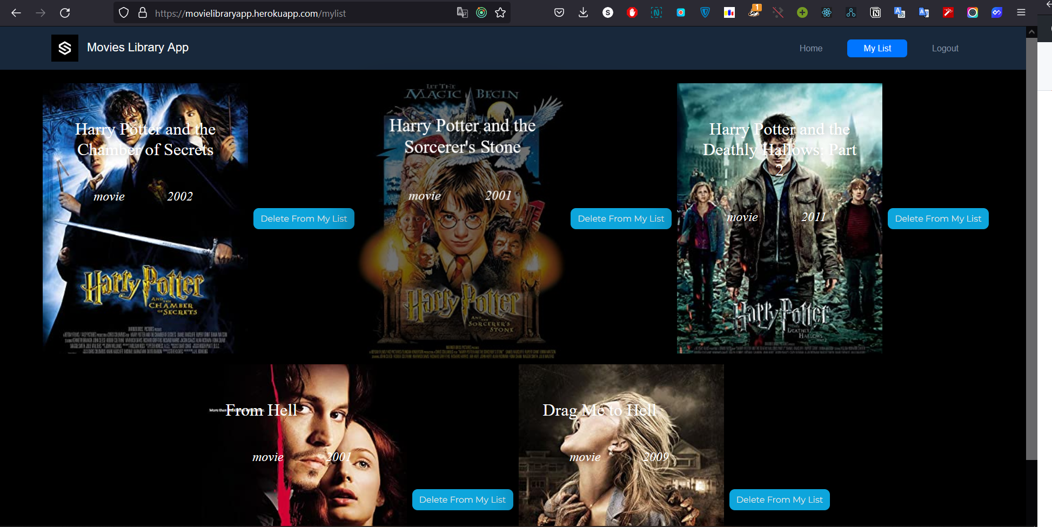Open Deathly Hallows Part 2 poster

coord(780,218)
